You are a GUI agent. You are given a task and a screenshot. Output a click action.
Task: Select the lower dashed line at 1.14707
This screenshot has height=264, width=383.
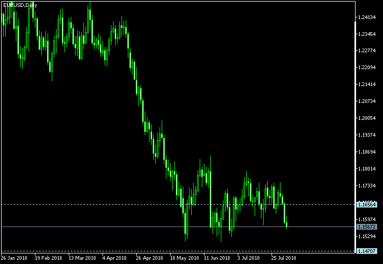tap(178, 251)
